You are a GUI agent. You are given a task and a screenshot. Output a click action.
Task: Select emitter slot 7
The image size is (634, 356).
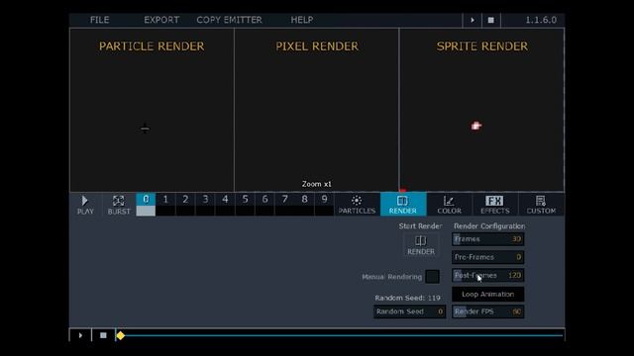tap(284, 205)
